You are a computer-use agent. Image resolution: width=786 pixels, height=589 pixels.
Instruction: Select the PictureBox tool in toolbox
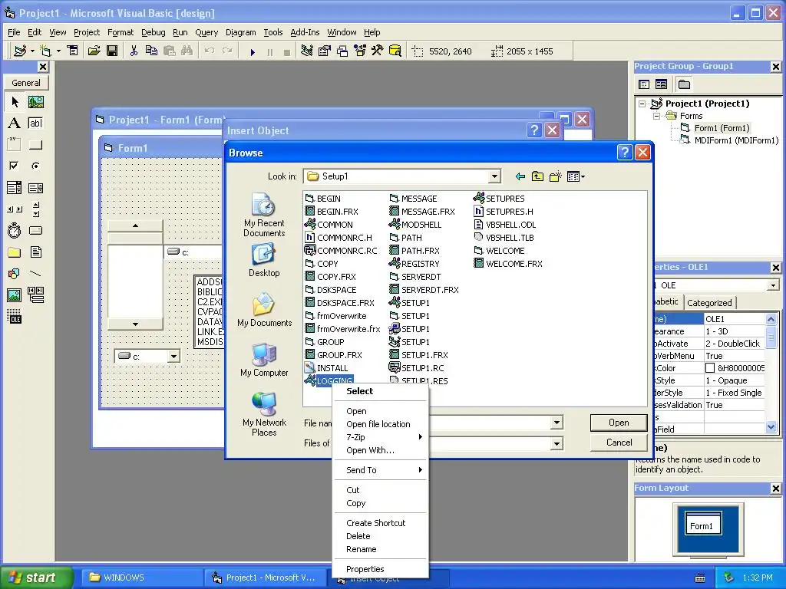pos(35,102)
